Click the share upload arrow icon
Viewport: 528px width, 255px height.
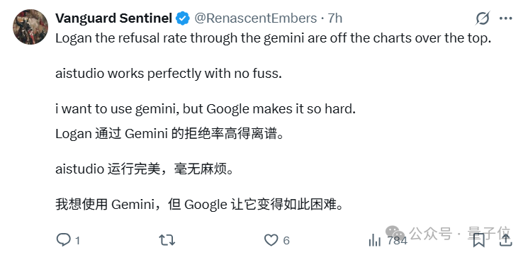(505, 240)
